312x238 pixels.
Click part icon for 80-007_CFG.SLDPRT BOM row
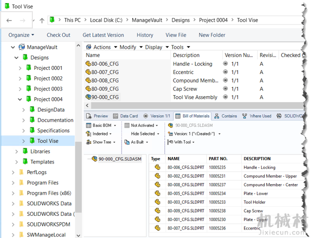pos(158,228)
